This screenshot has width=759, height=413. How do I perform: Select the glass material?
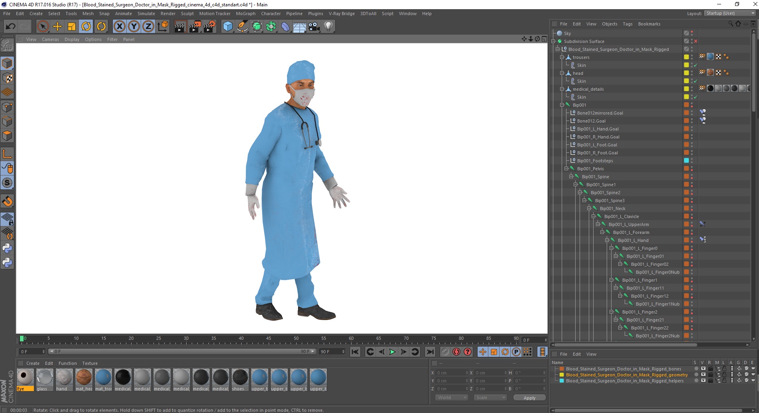(x=45, y=380)
